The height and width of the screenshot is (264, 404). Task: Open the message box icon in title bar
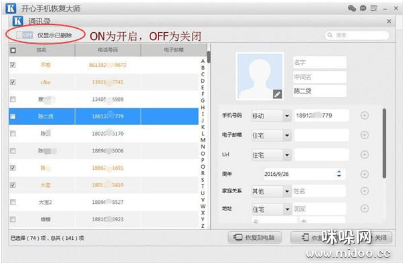point(374,8)
